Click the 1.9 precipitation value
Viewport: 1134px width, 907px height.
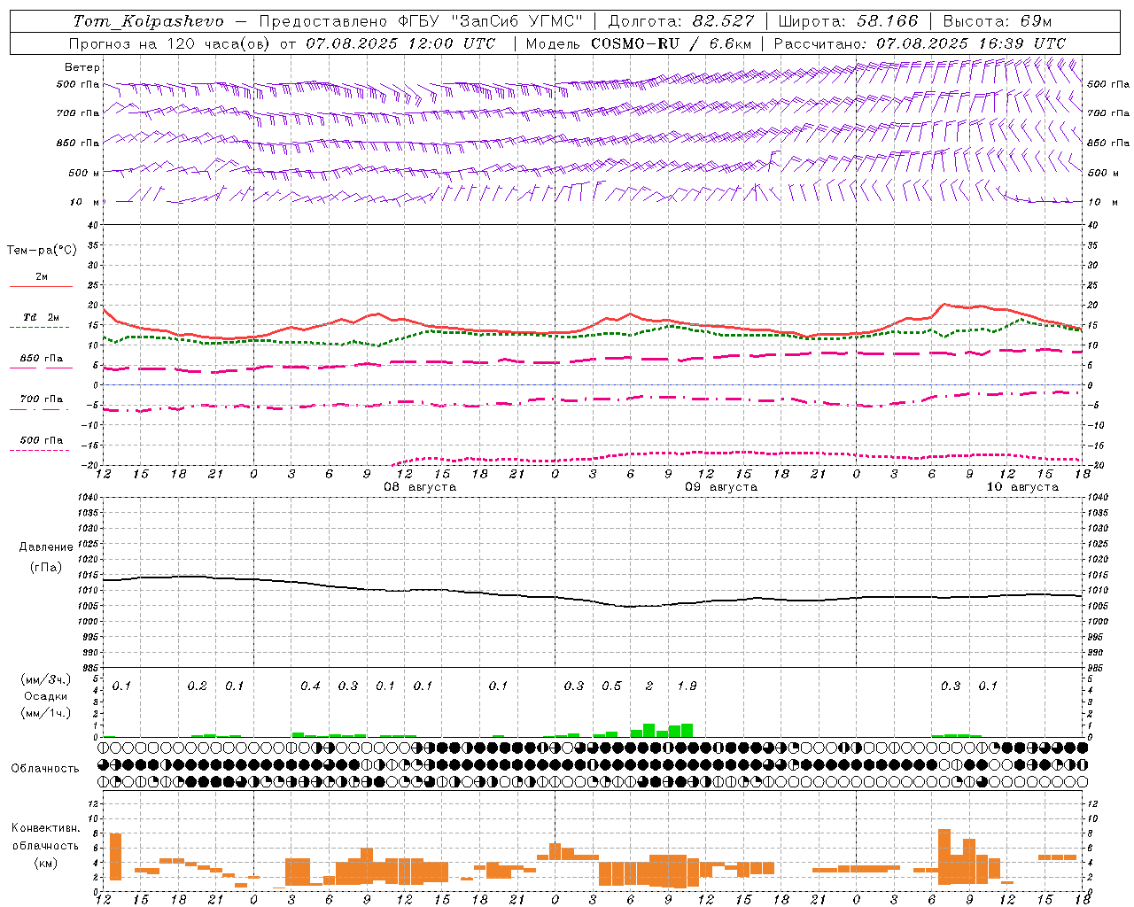click(687, 686)
